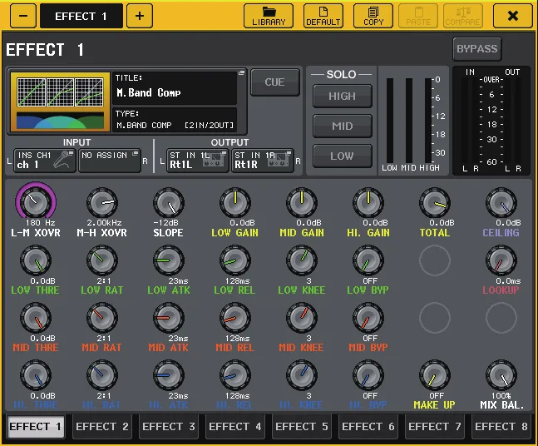Select the MID BYP knob

(368, 318)
